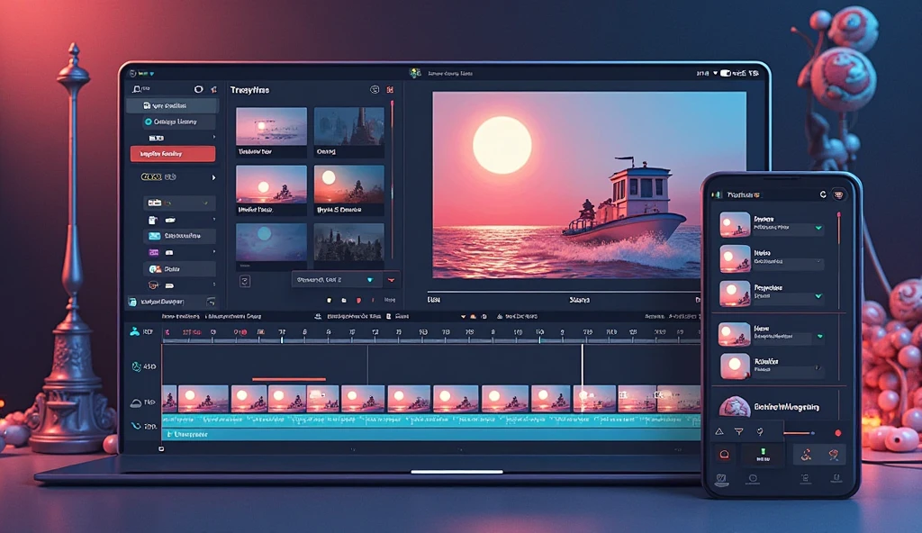Click the people icon row in the sidebar
This screenshot has width=922, height=533.
179,269
